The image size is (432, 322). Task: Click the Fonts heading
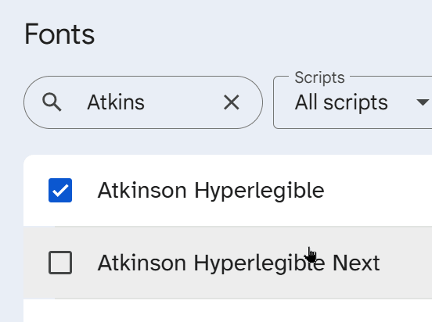(x=59, y=34)
